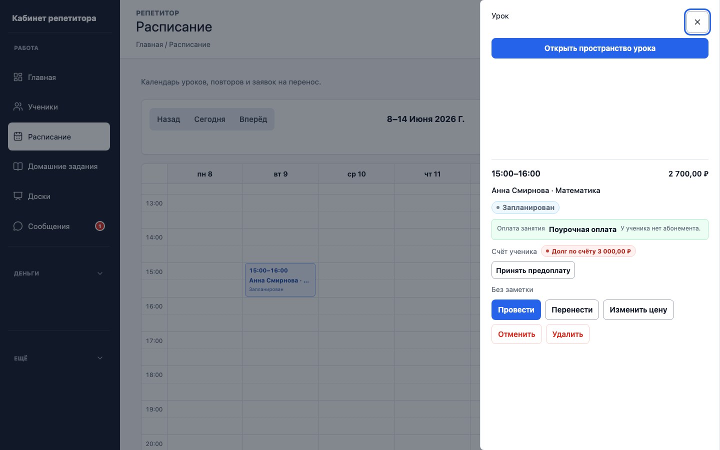Click the Анна Смирнова · Математика text
This screenshot has width=720, height=450.
tap(546, 190)
